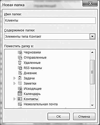Select the Нежелательная почта folder label
Image resolution: width=100 pixels, height=125 pixels.
(41, 104)
